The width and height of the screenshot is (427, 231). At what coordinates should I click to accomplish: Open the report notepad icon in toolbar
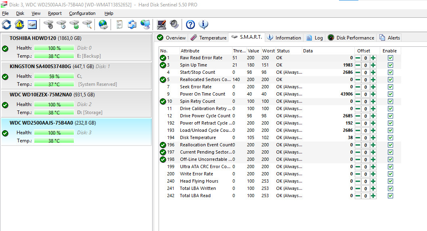(x=119, y=25)
